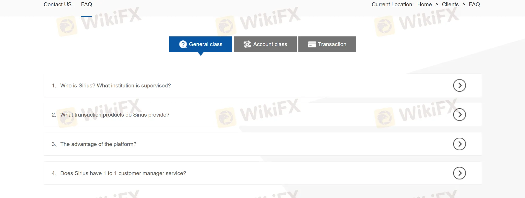The image size is (525, 198).
Task: Click text 'What transaction products do Sirius provide?'
Action: (x=115, y=115)
